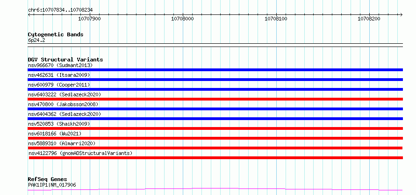Viewport: 416px width, 195px height.
Task: Click the nsv966670 (Sudmant2013) variant label
Action: (x=60, y=65)
